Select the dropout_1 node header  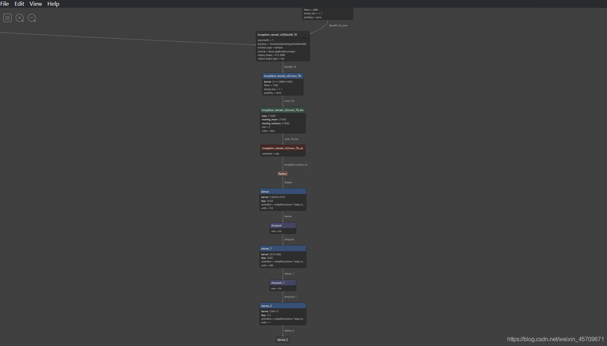point(283,283)
